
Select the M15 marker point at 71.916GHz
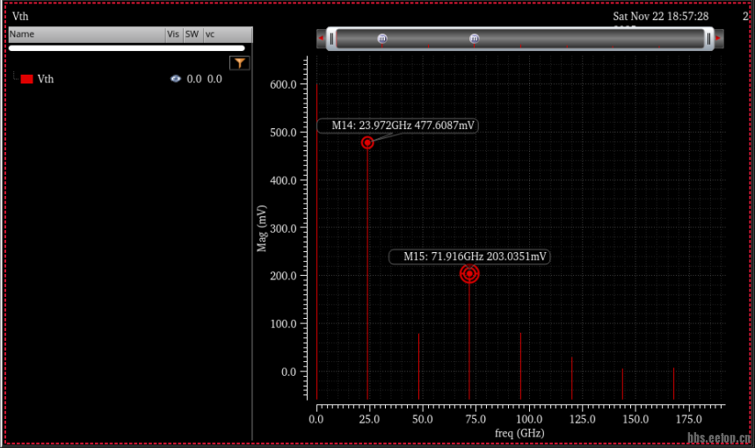[x=469, y=273]
